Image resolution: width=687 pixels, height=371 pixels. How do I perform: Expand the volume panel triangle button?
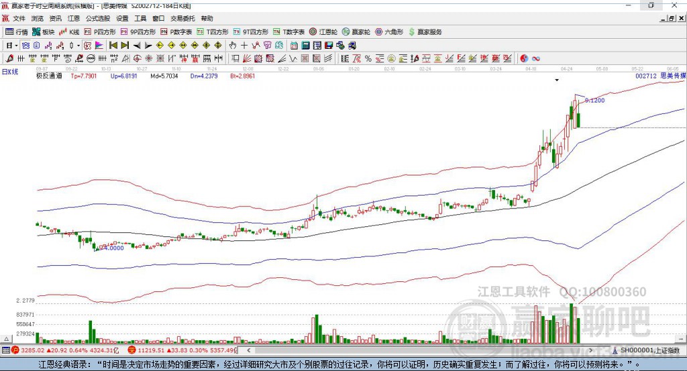coord(6,339)
